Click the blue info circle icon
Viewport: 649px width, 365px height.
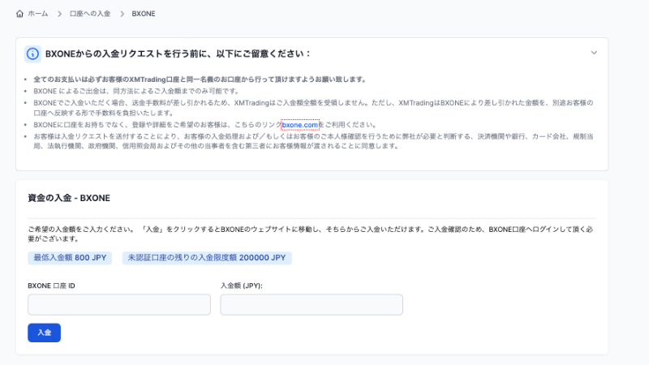coord(32,54)
